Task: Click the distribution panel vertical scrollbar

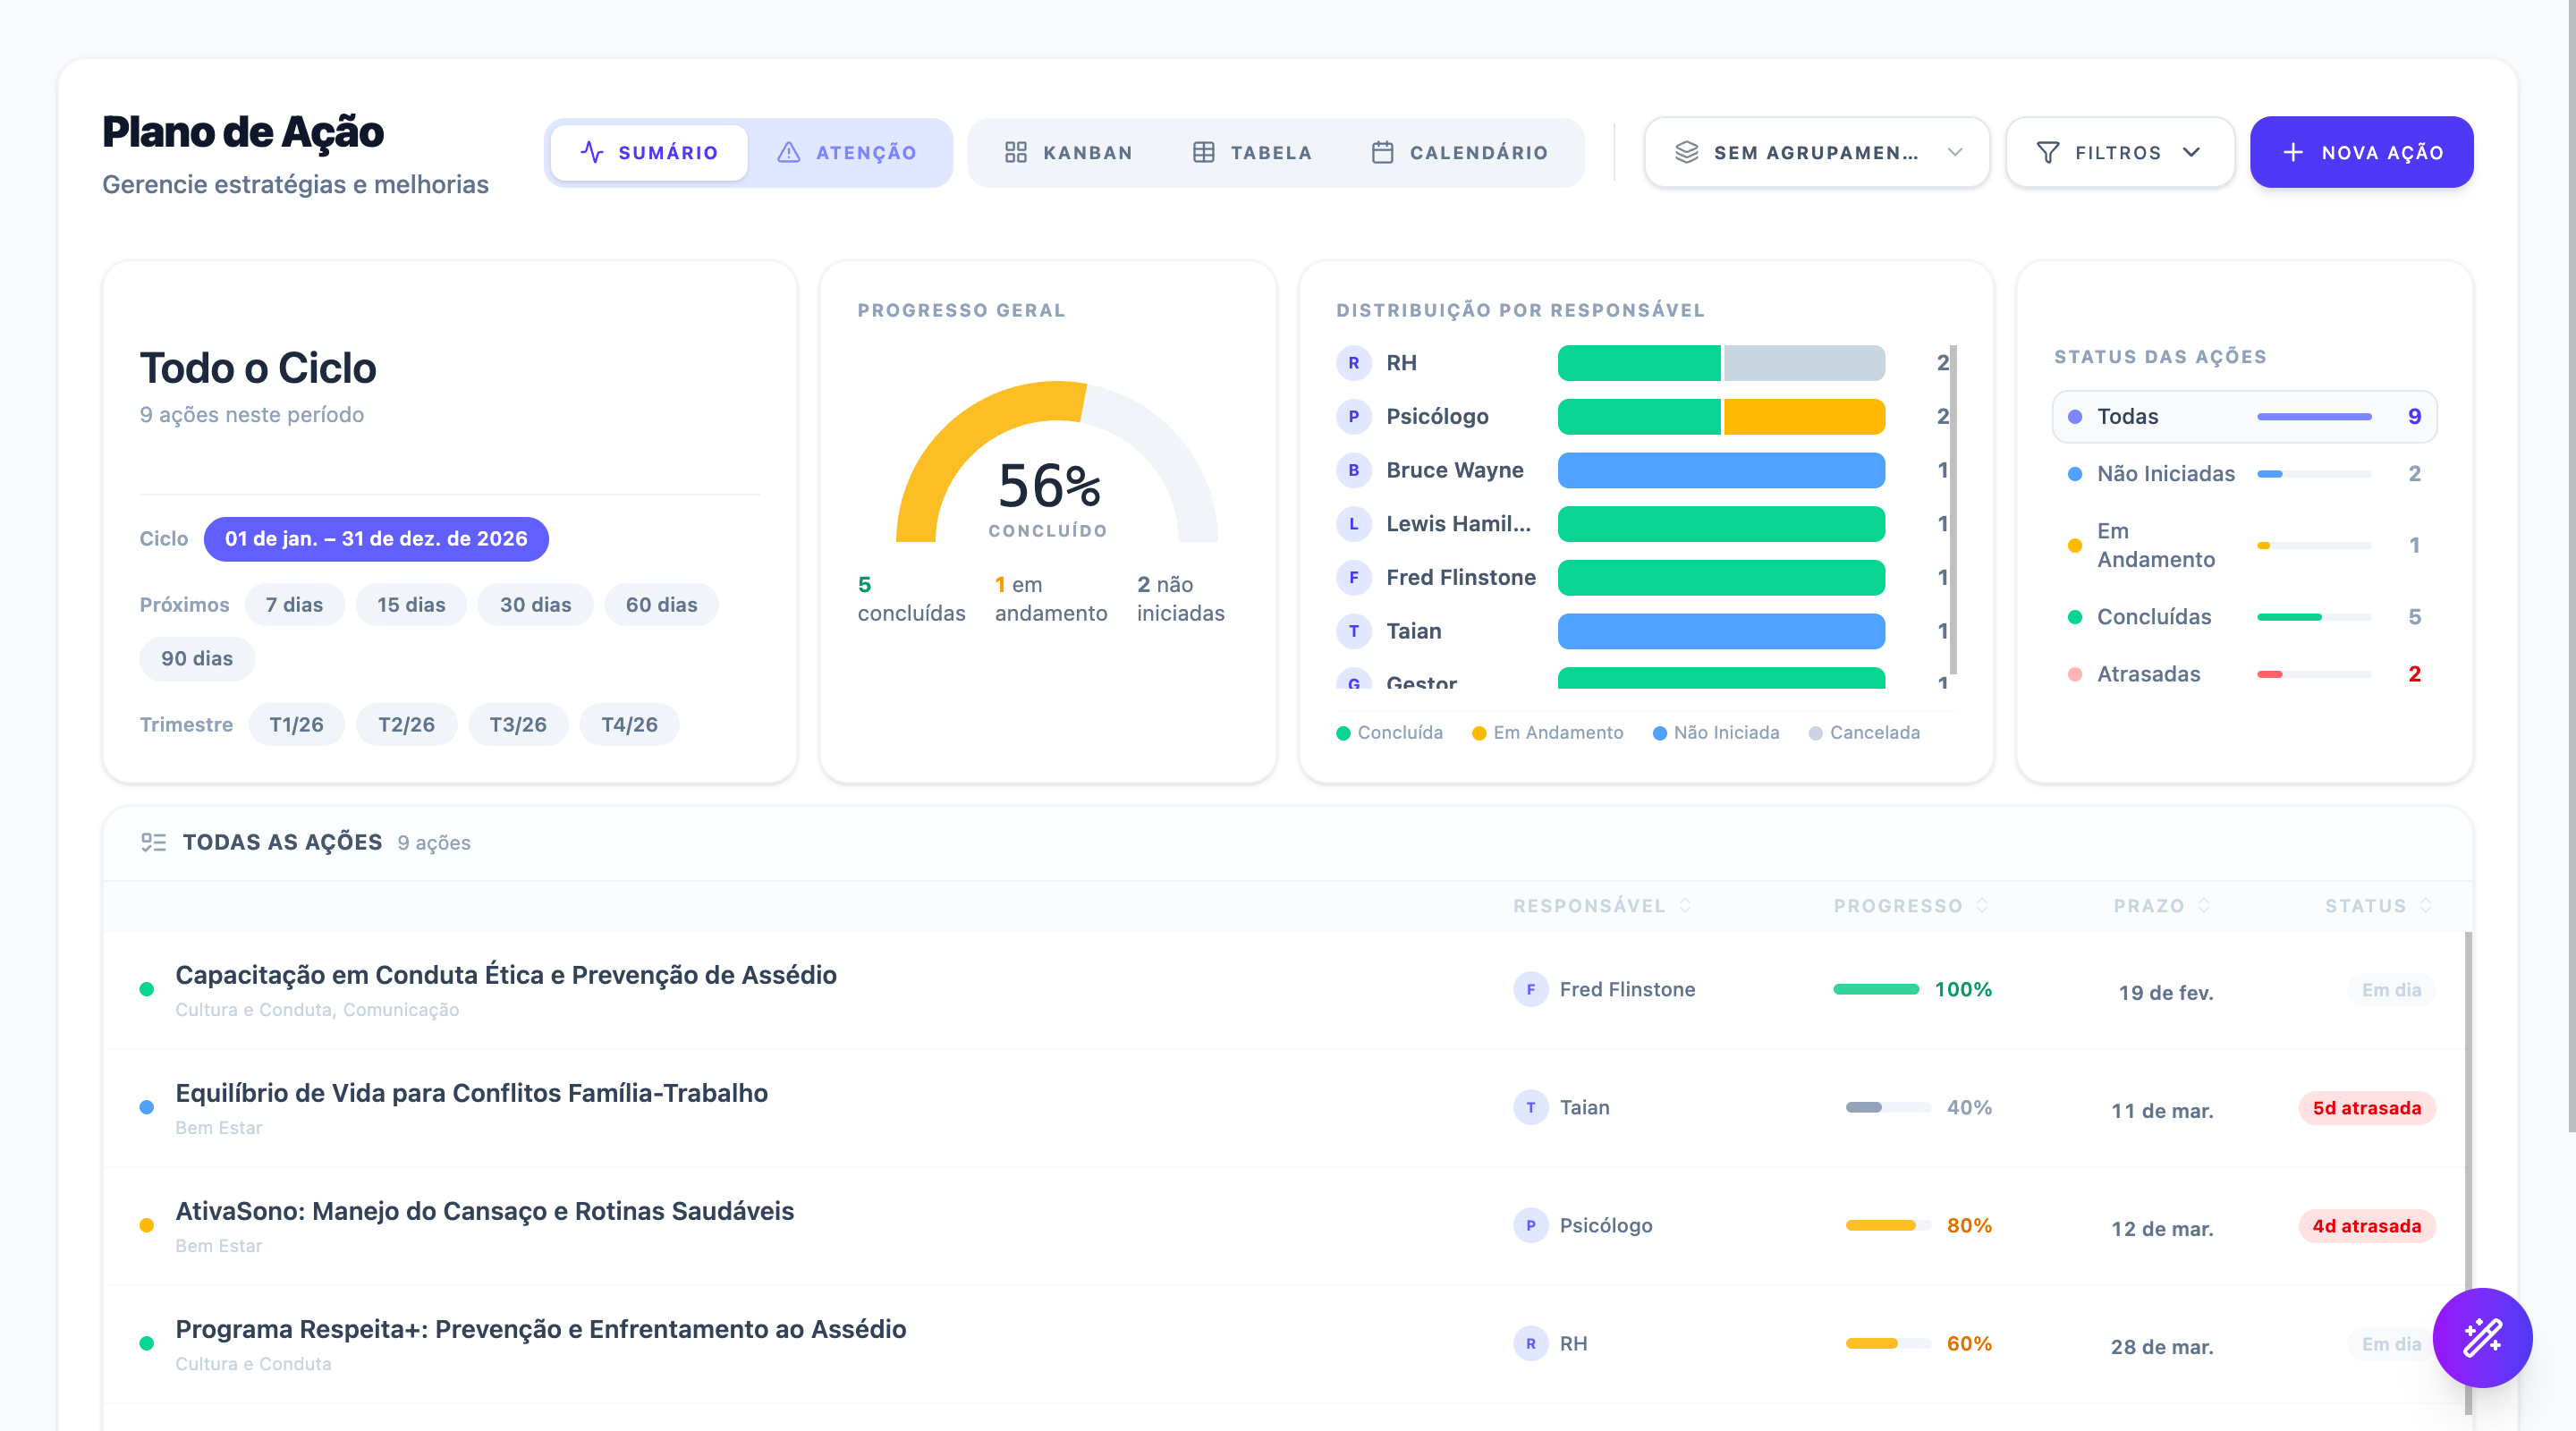Action: point(1953,509)
